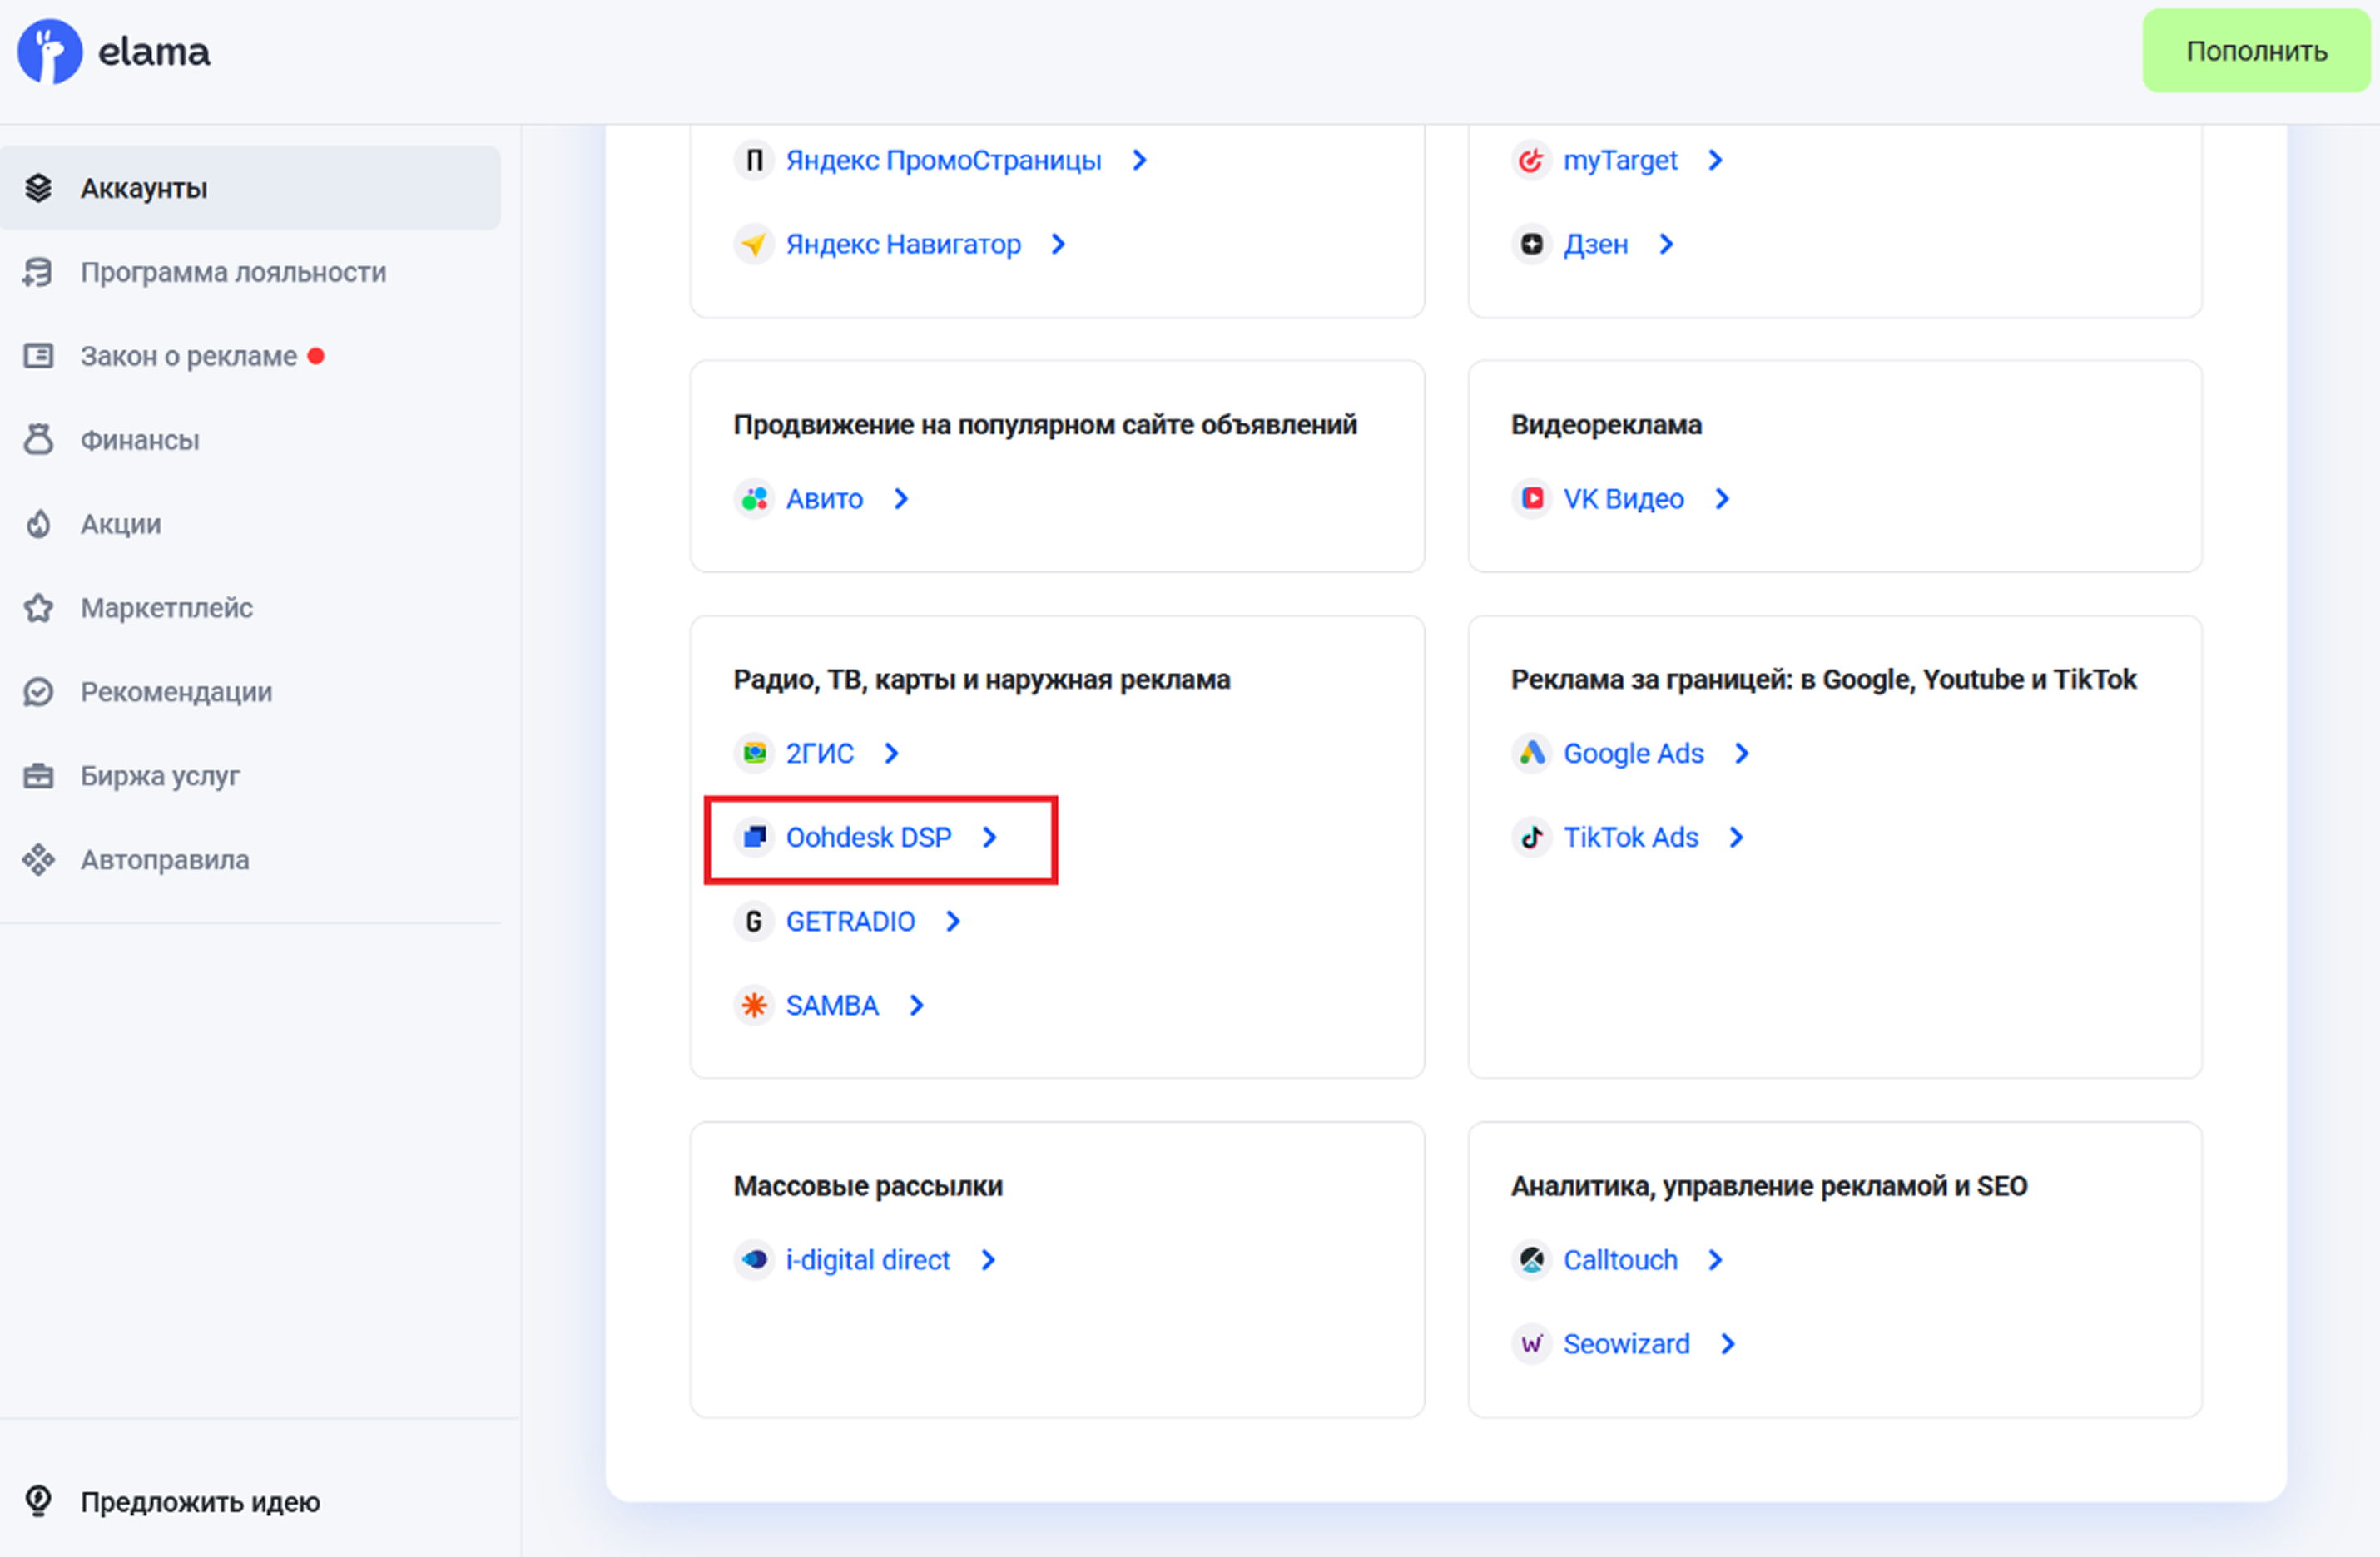
Task: Click chevron arrow beside myTarget
Action: [1715, 160]
